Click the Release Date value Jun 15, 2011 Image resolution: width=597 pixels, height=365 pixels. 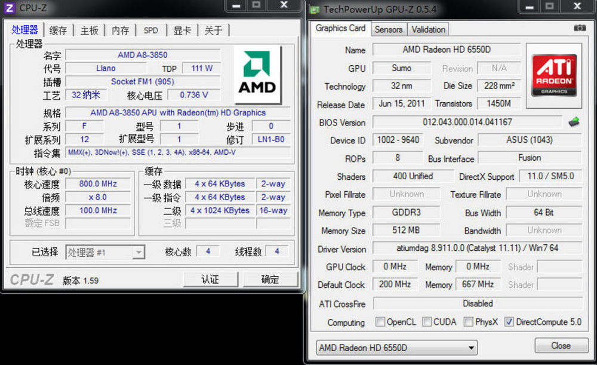click(x=402, y=103)
